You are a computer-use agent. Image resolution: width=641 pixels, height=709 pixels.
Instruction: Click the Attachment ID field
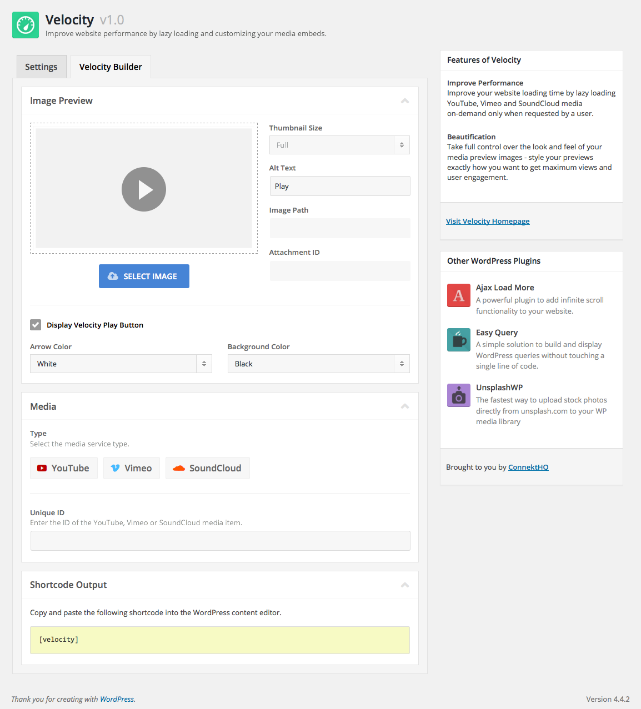340,271
